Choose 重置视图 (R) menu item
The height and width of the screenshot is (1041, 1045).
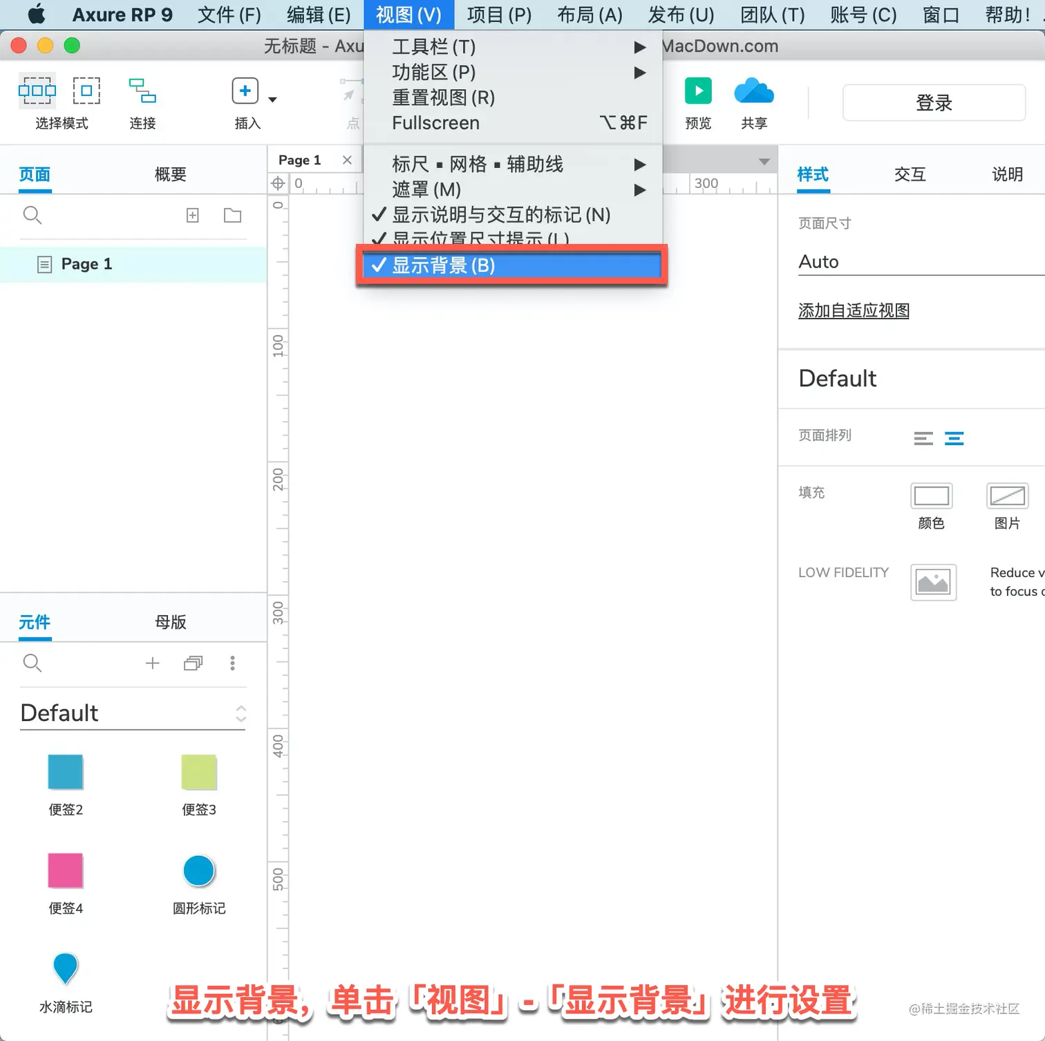click(513, 98)
